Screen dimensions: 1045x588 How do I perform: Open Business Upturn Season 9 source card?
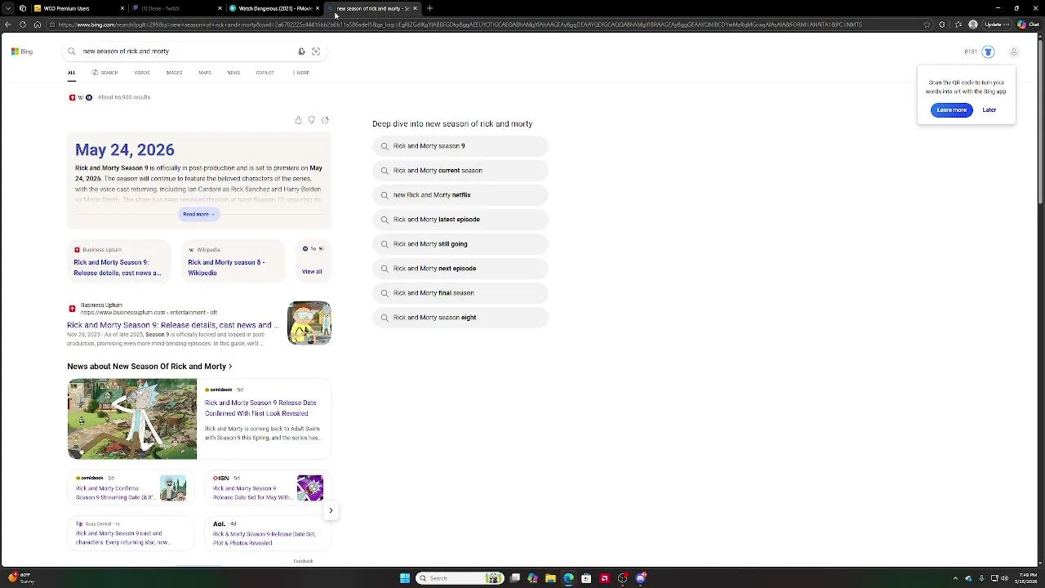(x=118, y=261)
